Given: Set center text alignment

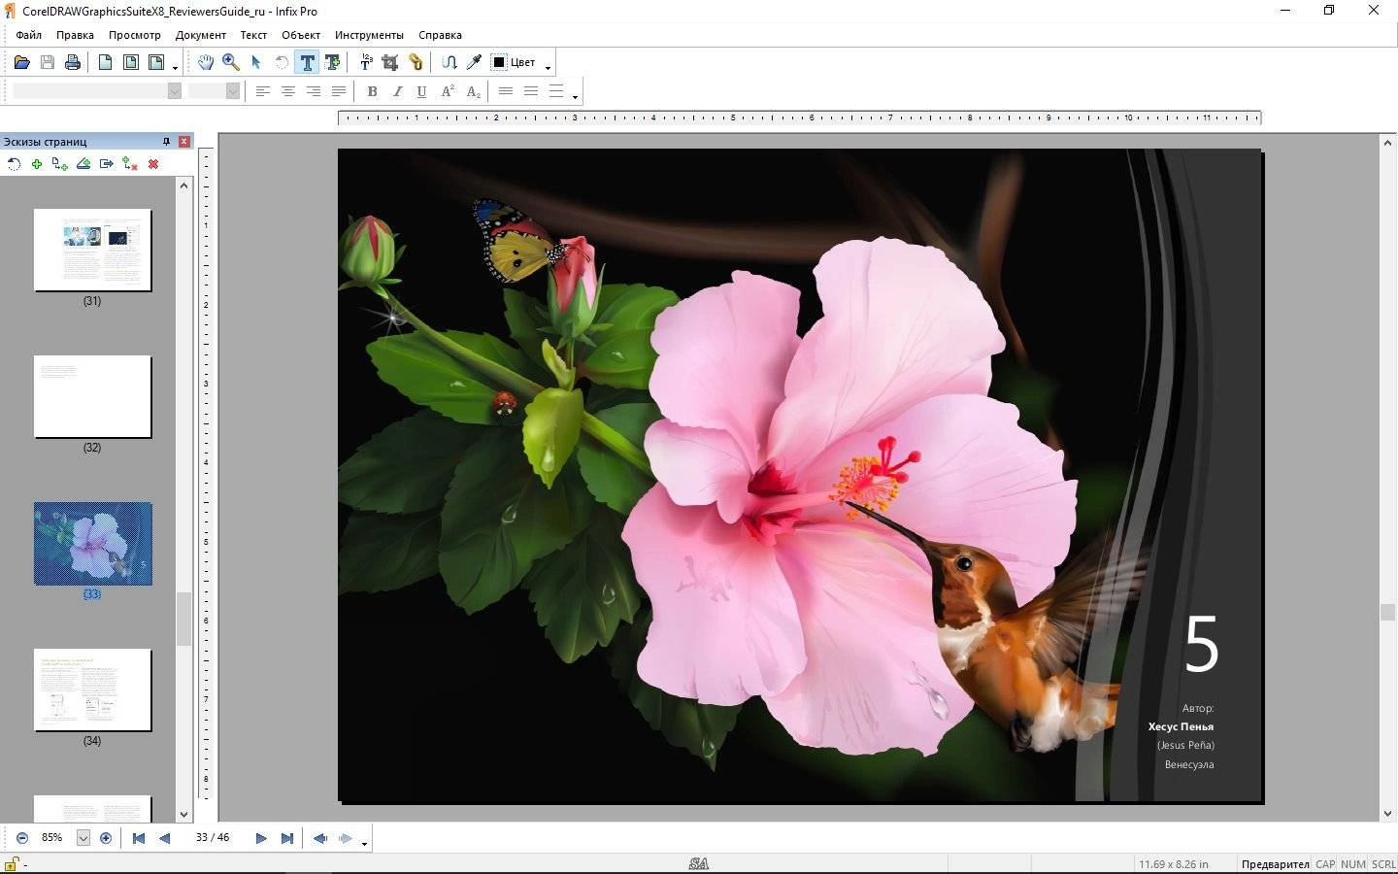Looking at the screenshot, I should tap(288, 91).
